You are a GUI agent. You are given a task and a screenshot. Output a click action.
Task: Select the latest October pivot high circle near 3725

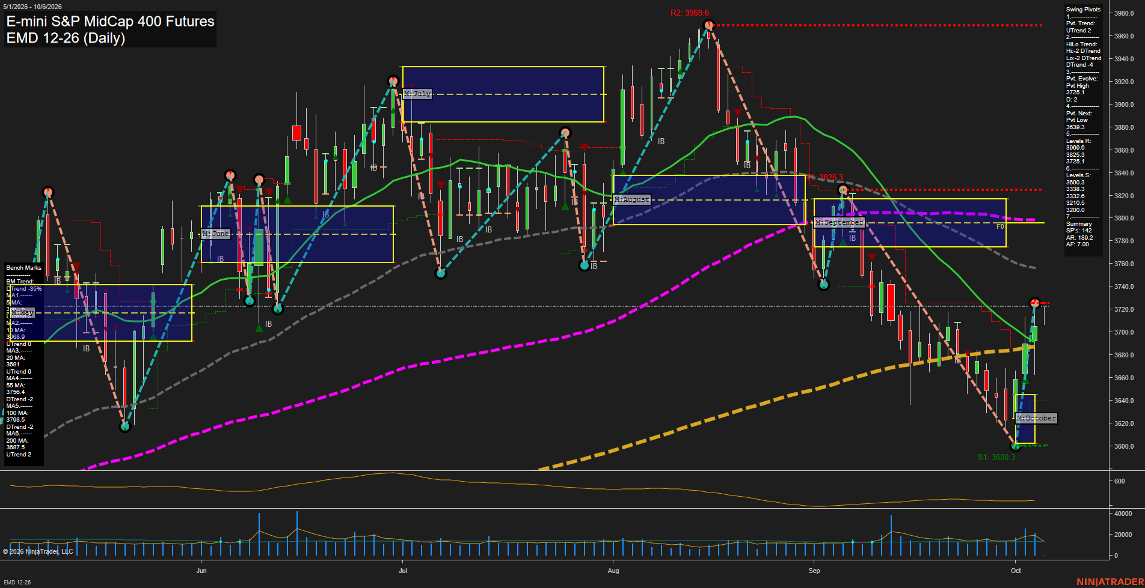[x=1034, y=303]
